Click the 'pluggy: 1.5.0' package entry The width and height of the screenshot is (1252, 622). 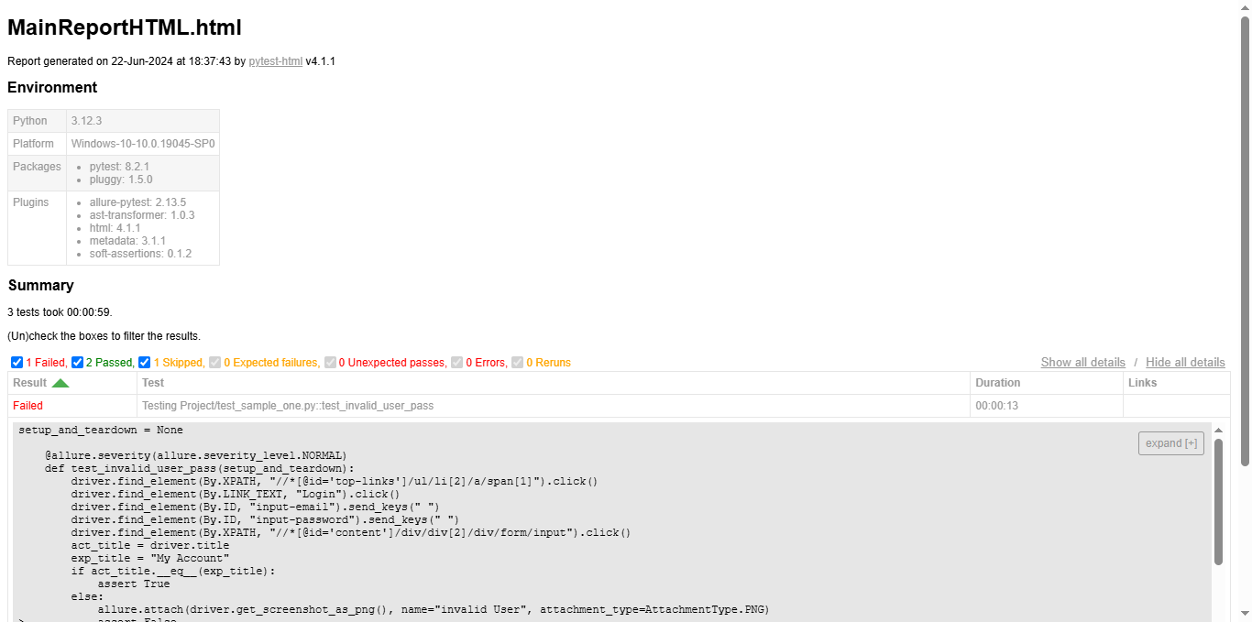(121, 180)
